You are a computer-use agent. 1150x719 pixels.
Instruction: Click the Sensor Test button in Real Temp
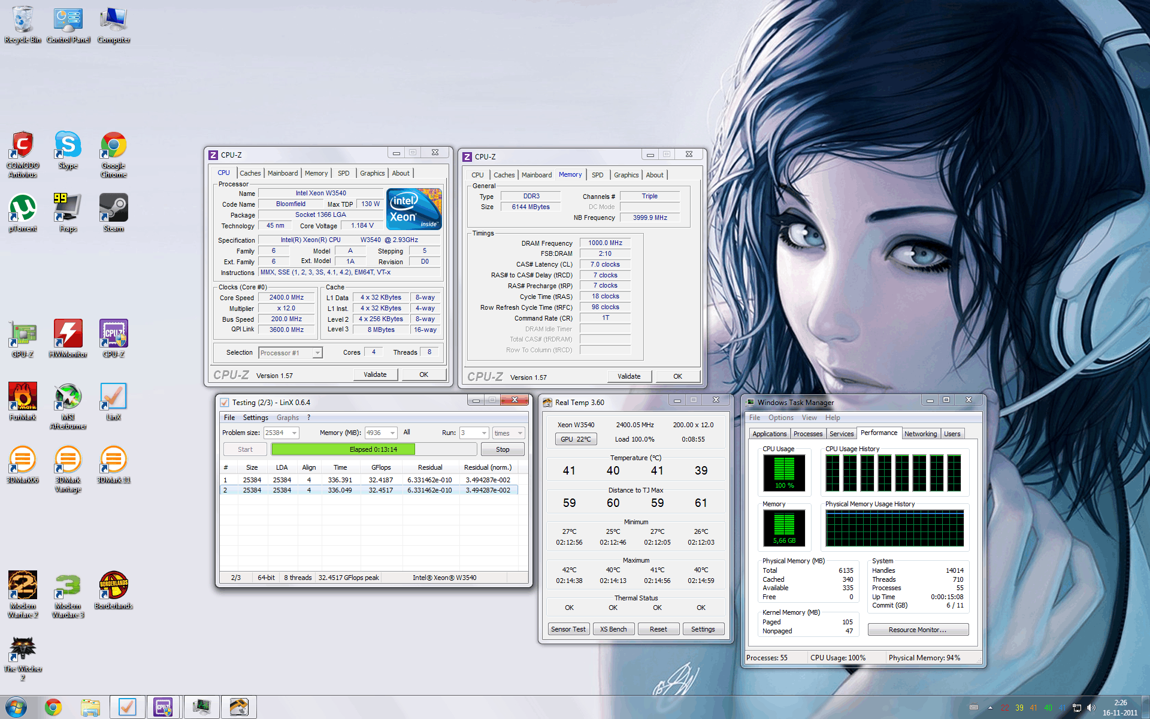pos(568,629)
